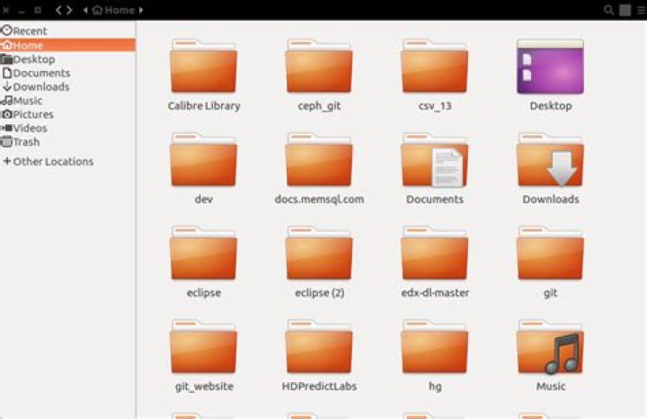Click the path bar right scroll triangle
This screenshot has width=647, height=419.
tap(141, 10)
